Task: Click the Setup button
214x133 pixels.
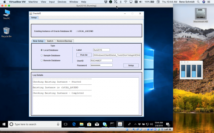Action: [x=131, y=65]
